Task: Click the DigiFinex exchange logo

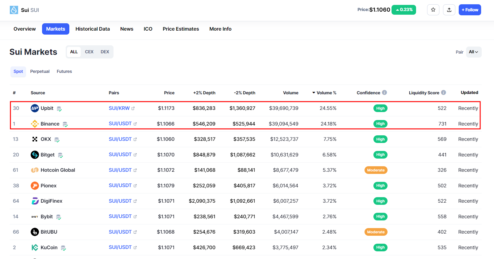Action: coord(35,201)
